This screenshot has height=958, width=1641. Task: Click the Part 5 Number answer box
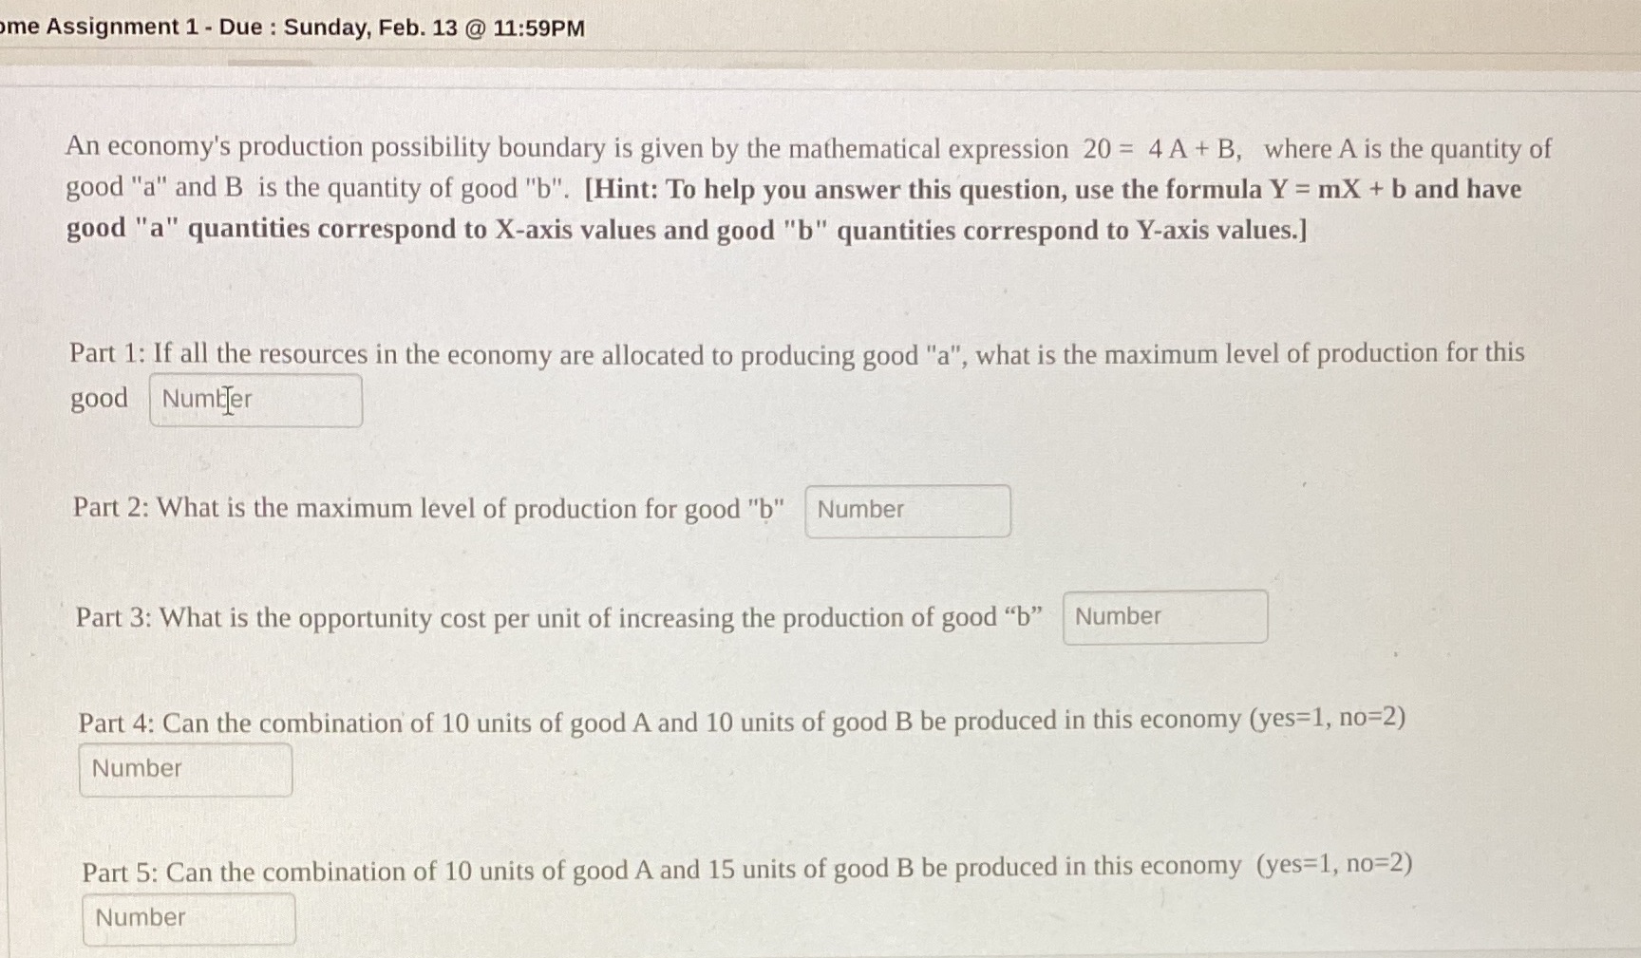point(188,916)
